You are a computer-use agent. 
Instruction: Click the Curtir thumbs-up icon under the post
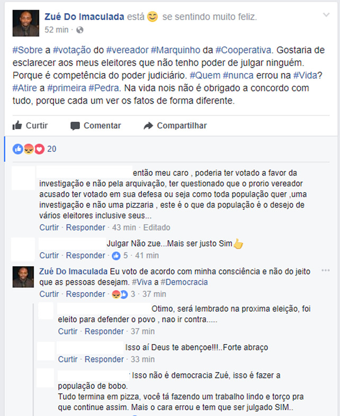tap(17, 125)
